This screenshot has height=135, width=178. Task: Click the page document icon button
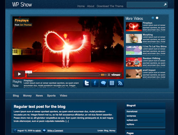tap(112, 83)
